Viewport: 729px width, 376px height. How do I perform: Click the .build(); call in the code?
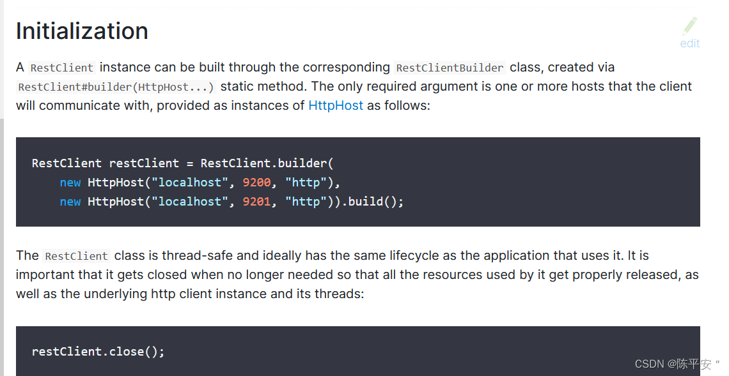click(x=372, y=202)
